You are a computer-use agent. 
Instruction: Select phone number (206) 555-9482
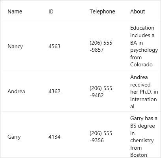101,92
